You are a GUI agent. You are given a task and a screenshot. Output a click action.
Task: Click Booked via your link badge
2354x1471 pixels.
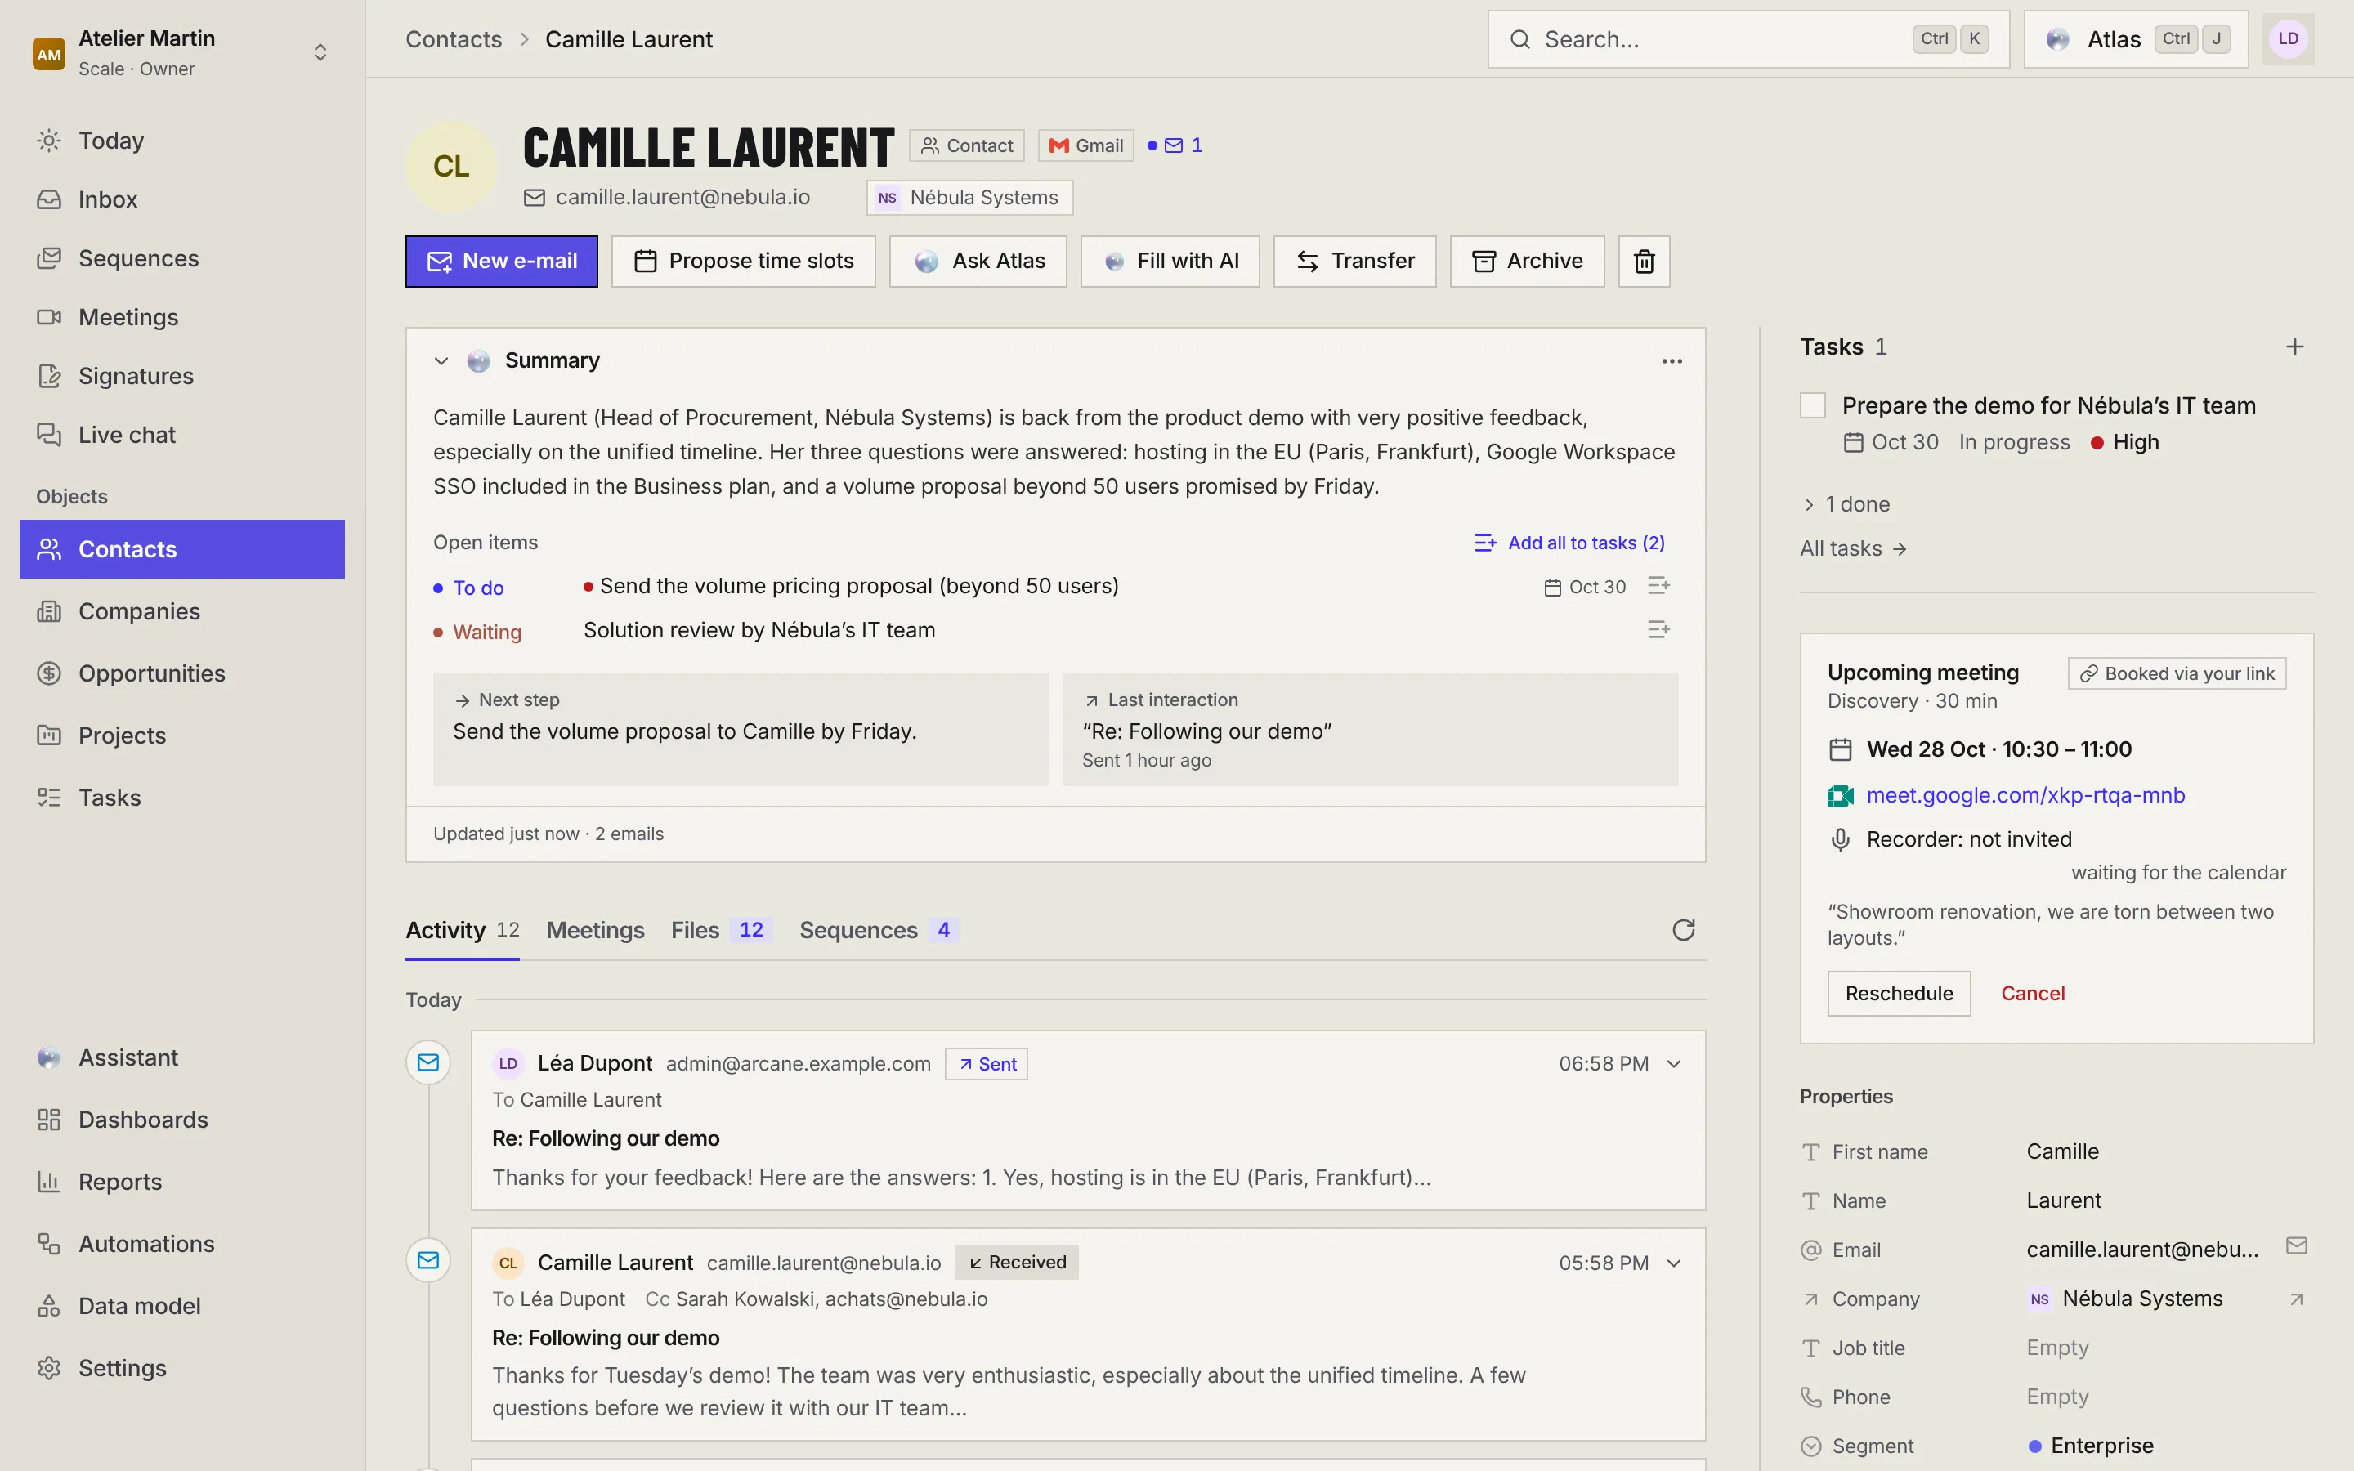(2177, 673)
